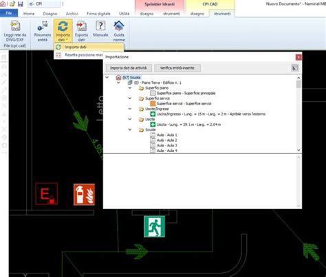
Task: Click Rinumera entità tool
Action: click(43, 32)
